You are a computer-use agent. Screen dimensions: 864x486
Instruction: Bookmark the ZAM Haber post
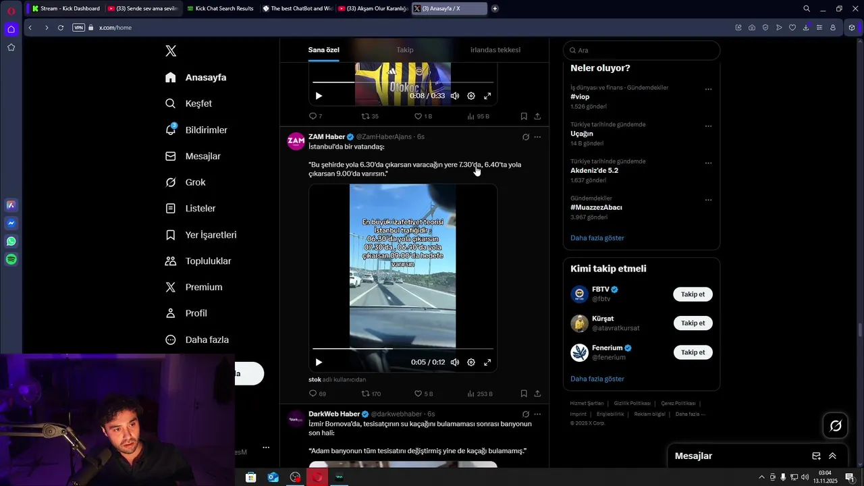point(524,394)
